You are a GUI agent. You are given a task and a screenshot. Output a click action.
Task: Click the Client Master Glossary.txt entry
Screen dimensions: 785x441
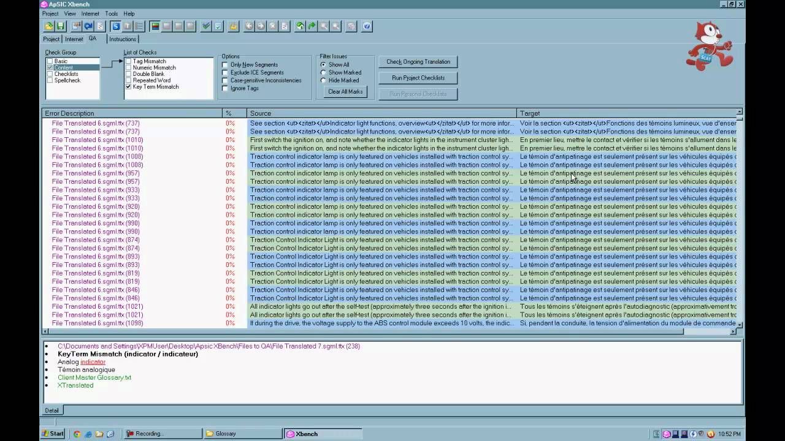coord(94,378)
